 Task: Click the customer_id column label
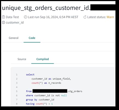pyautogui.click(x=15, y=22)
